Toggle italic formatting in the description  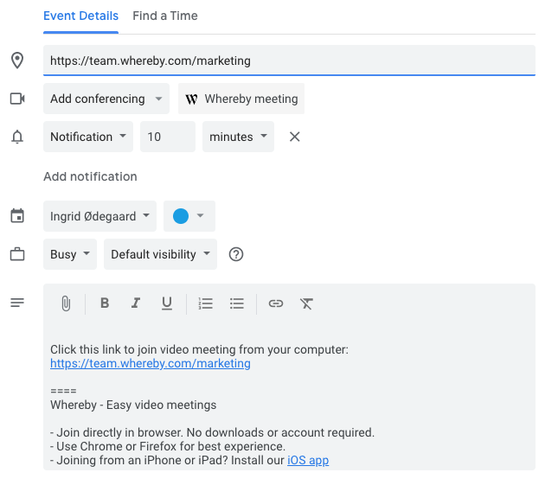click(136, 303)
